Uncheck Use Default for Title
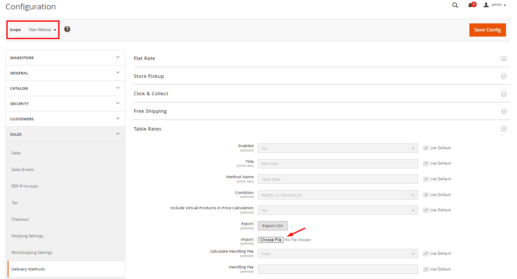The image size is (517, 279). tap(426, 163)
